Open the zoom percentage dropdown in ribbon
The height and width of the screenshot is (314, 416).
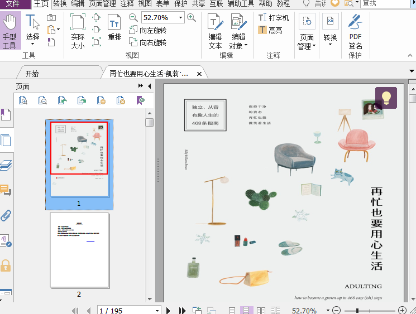180,18
